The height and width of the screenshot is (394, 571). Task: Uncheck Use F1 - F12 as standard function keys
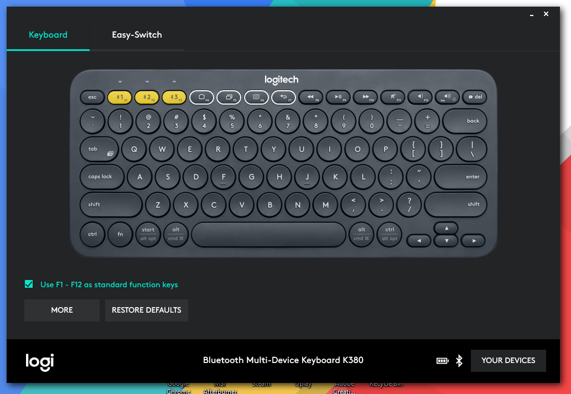[x=29, y=284]
